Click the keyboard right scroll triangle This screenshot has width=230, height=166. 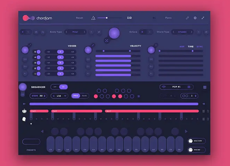[x=186, y=131]
